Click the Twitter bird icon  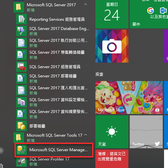[x=157, y=144]
